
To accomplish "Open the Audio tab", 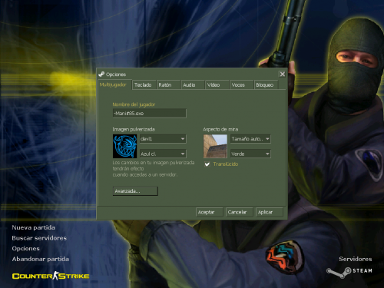I will coord(193,84).
